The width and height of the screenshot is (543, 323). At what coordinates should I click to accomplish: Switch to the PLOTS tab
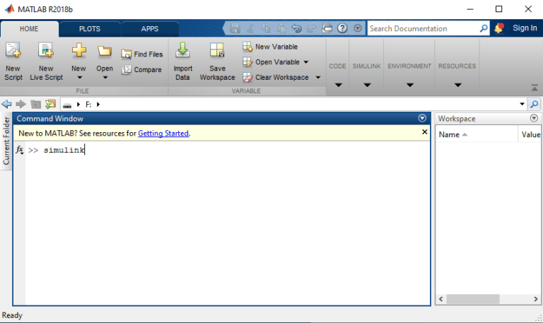coord(90,29)
